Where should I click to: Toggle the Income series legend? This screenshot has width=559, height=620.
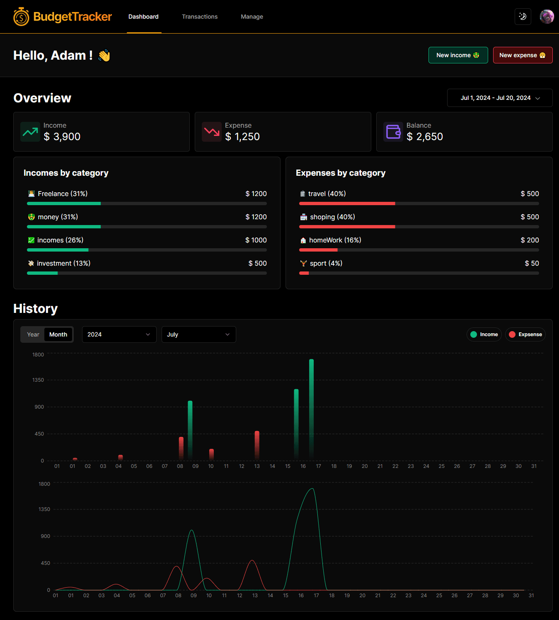tap(484, 334)
